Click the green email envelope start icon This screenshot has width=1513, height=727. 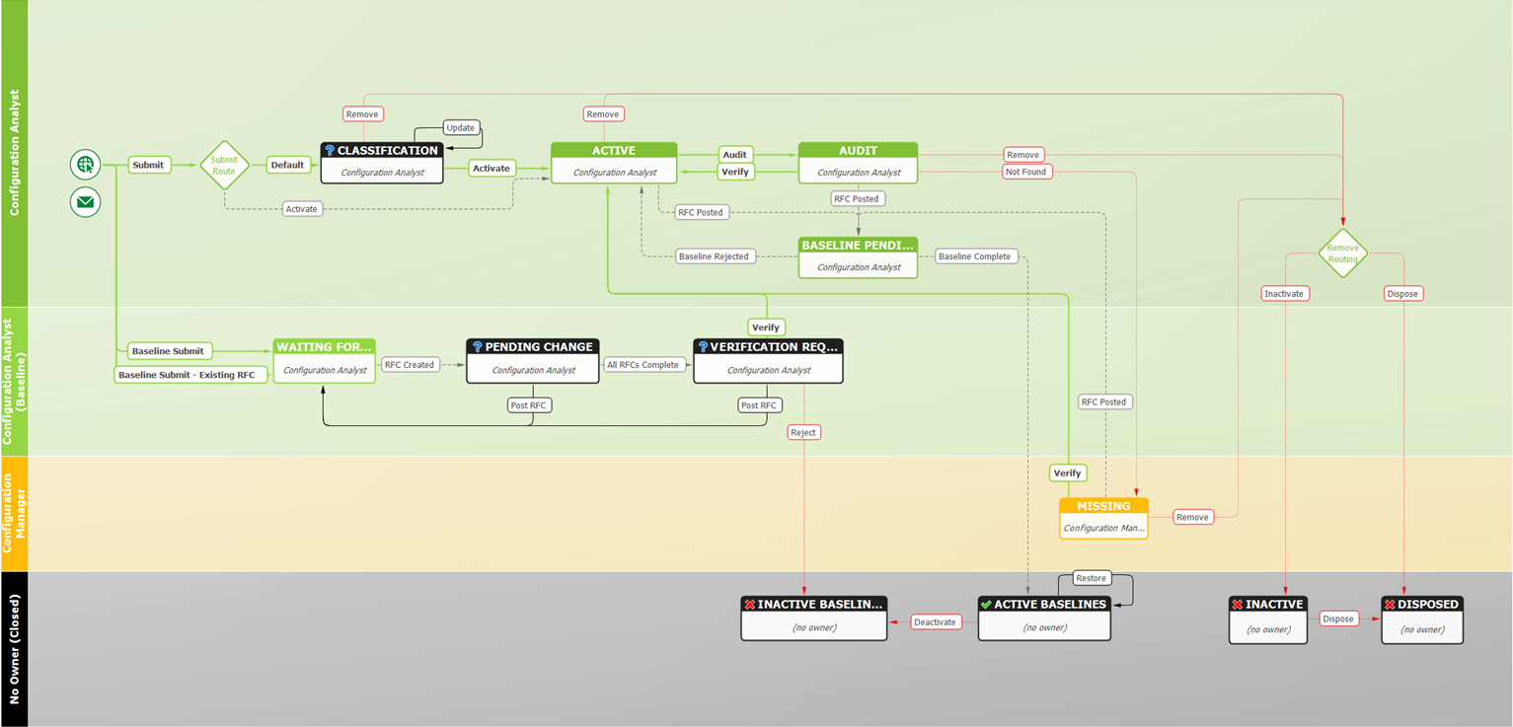86,202
